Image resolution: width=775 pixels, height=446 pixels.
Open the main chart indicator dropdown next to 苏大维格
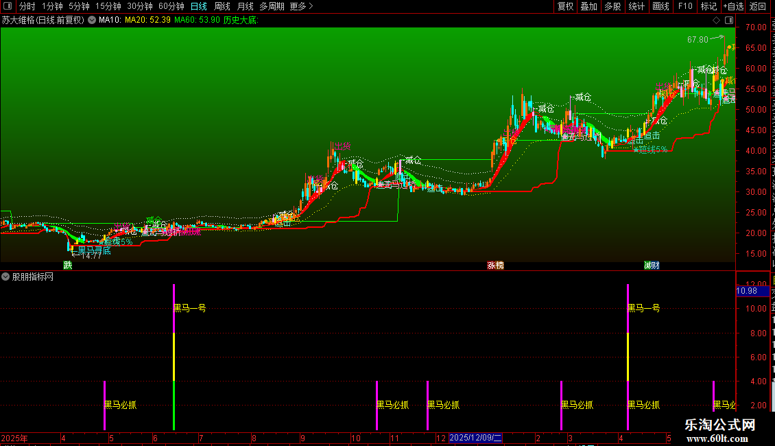coord(92,20)
